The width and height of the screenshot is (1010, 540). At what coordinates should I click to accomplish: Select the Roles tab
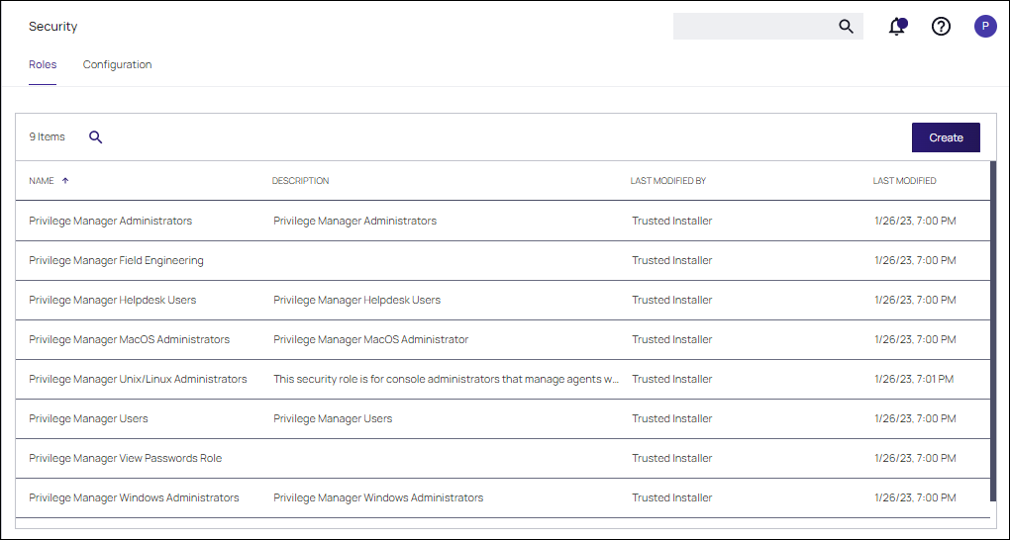click(x=43, y=65)
